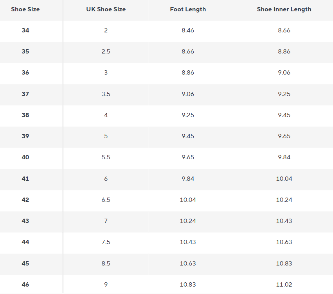The height and width of the screenshot is (294, 333).
Task: Select shoe size 43 row label
Action: pyautogui.click(x=25, y=221)
